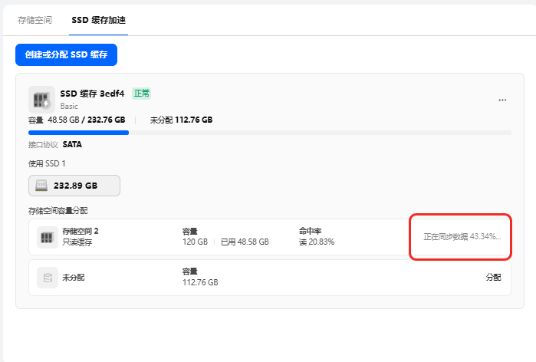This screenshot has width=536, height=362.
Task: Click the 使用 SSD 1 label
Action: click(x=47, y=163)
